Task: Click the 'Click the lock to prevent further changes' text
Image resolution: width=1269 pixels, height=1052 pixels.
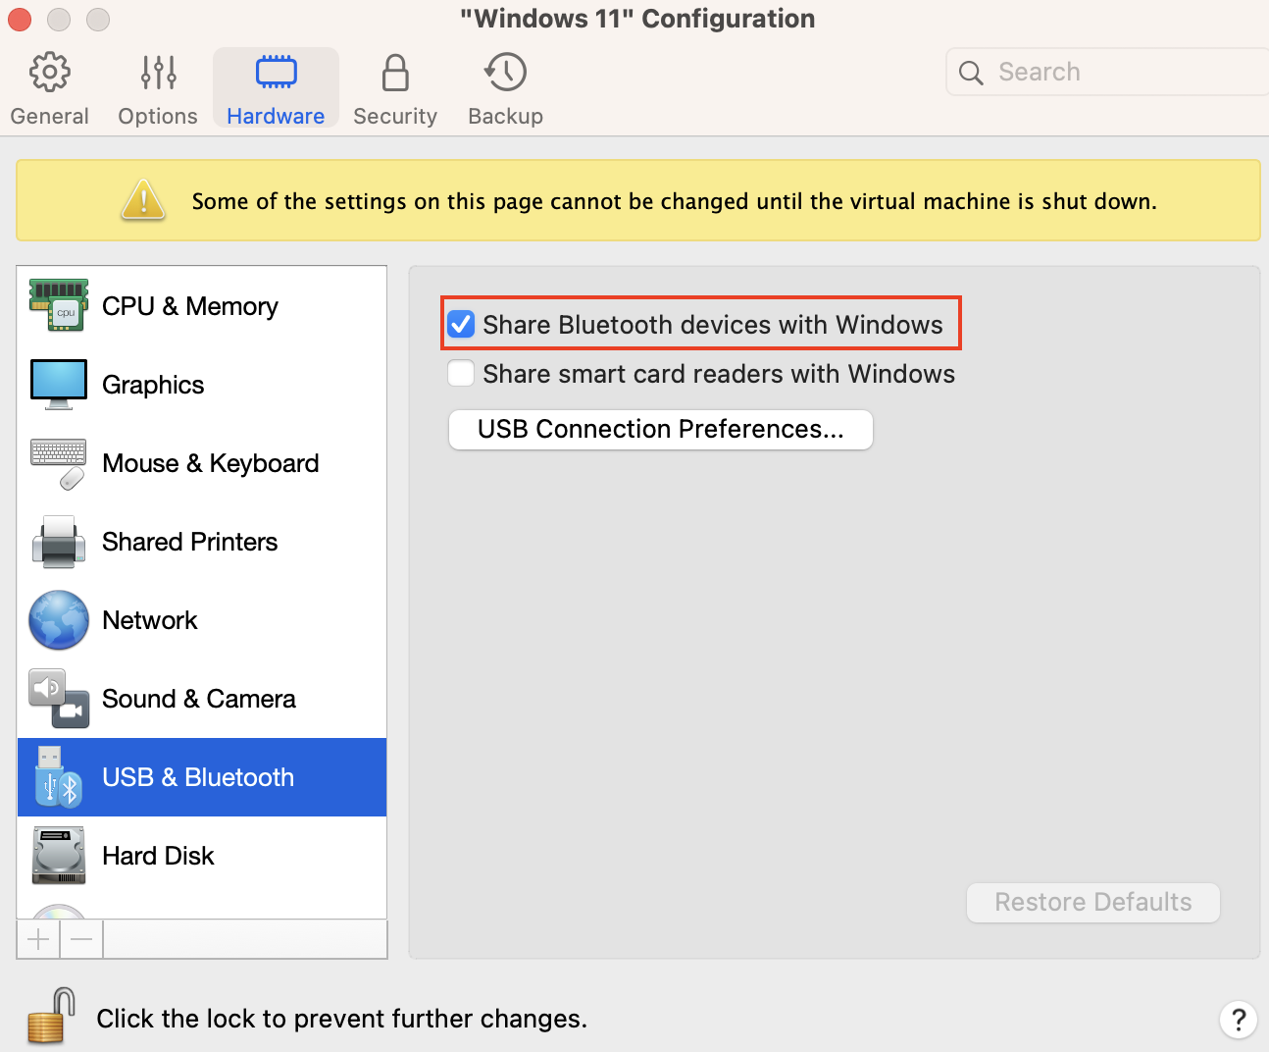Action: click(342, 1019)
